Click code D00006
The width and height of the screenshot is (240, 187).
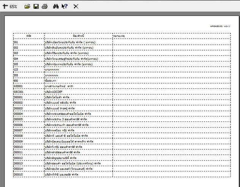pyautogui.click(x=18, y=125)
